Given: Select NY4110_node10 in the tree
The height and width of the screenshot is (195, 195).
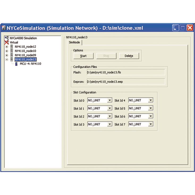Looking at the screenshot, I should 25,51.
